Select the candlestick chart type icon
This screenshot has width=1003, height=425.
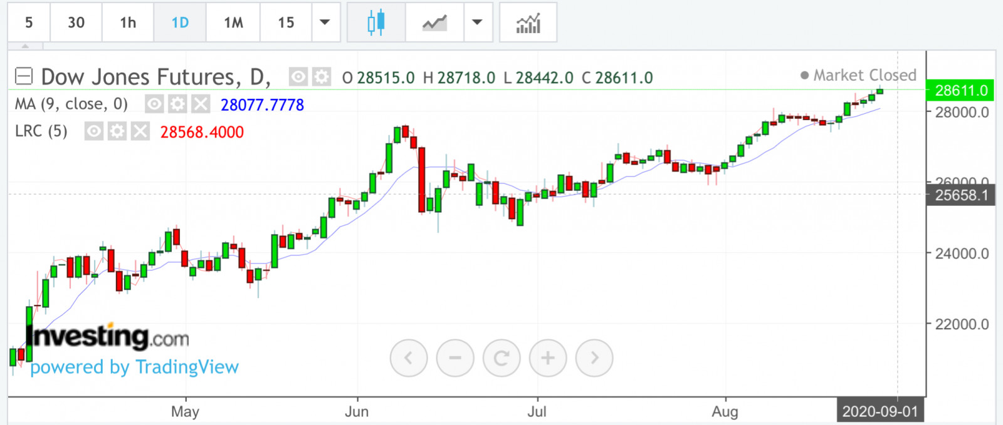[x=375, y=23]
